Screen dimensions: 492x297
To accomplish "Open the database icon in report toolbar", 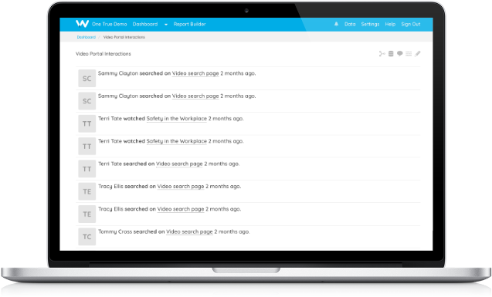I will 391,54.
